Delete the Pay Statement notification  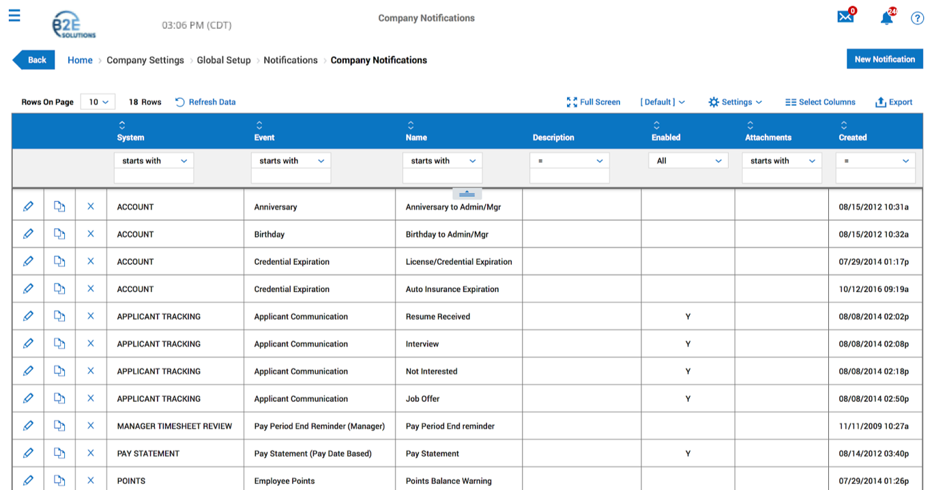[x=91, y=452]
